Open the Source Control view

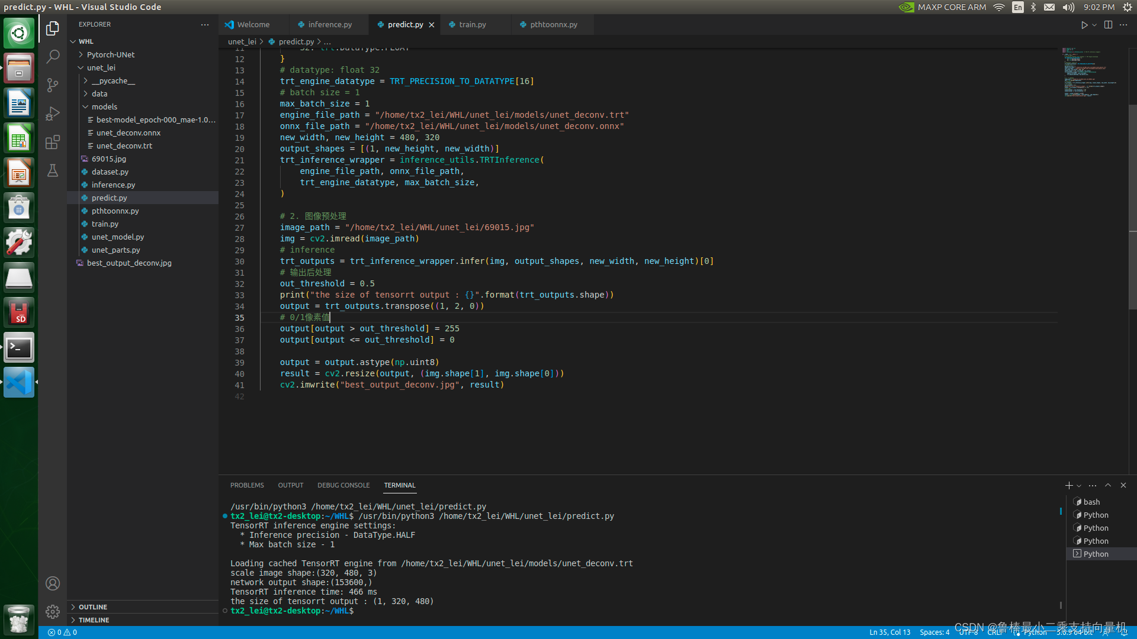coord(53,85)
